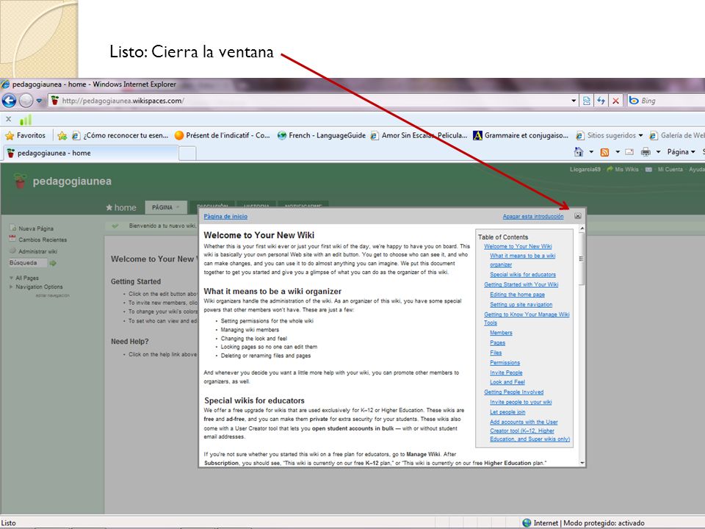Screen dimensions: 705x529
Task: Click the browser Back arrow button
Action: tap(9, 101)
